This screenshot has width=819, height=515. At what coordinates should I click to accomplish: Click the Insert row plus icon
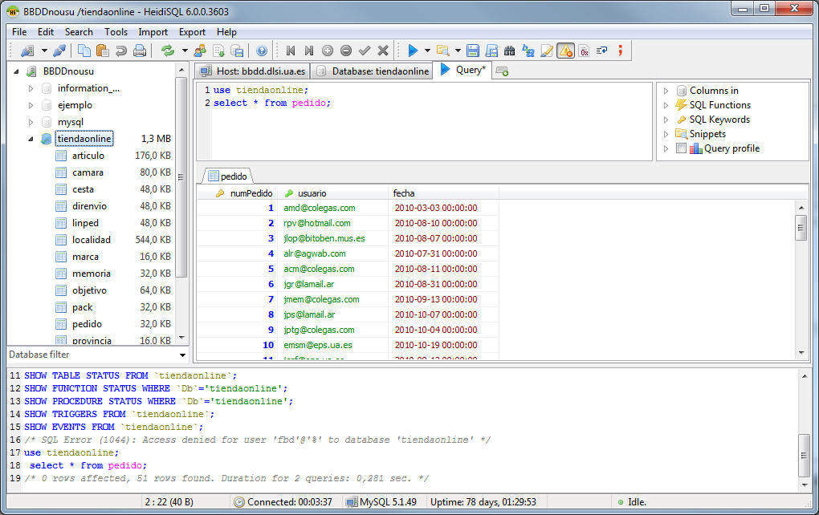(328, 51)
